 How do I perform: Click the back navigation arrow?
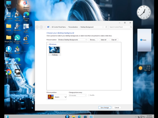(x=37, y=27)
